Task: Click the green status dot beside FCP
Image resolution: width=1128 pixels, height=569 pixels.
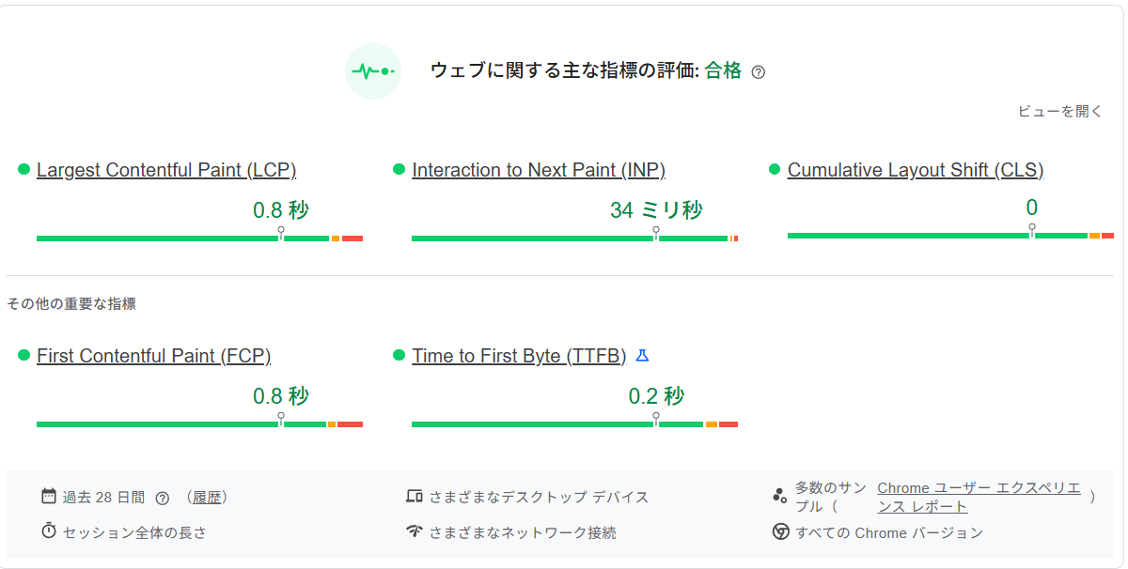Action: pyautogui.click(x=25, y=355)
